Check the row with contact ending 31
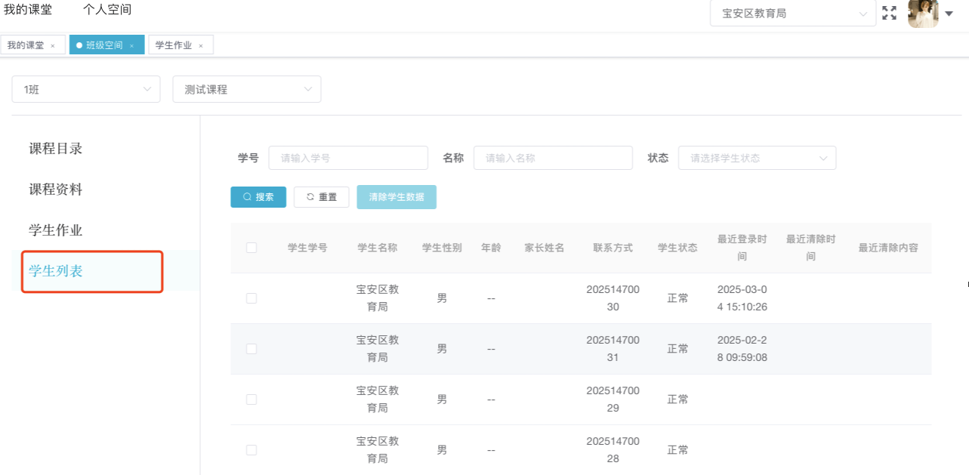The height and width of the screenshot is (475, 969). tap(252, 349)
